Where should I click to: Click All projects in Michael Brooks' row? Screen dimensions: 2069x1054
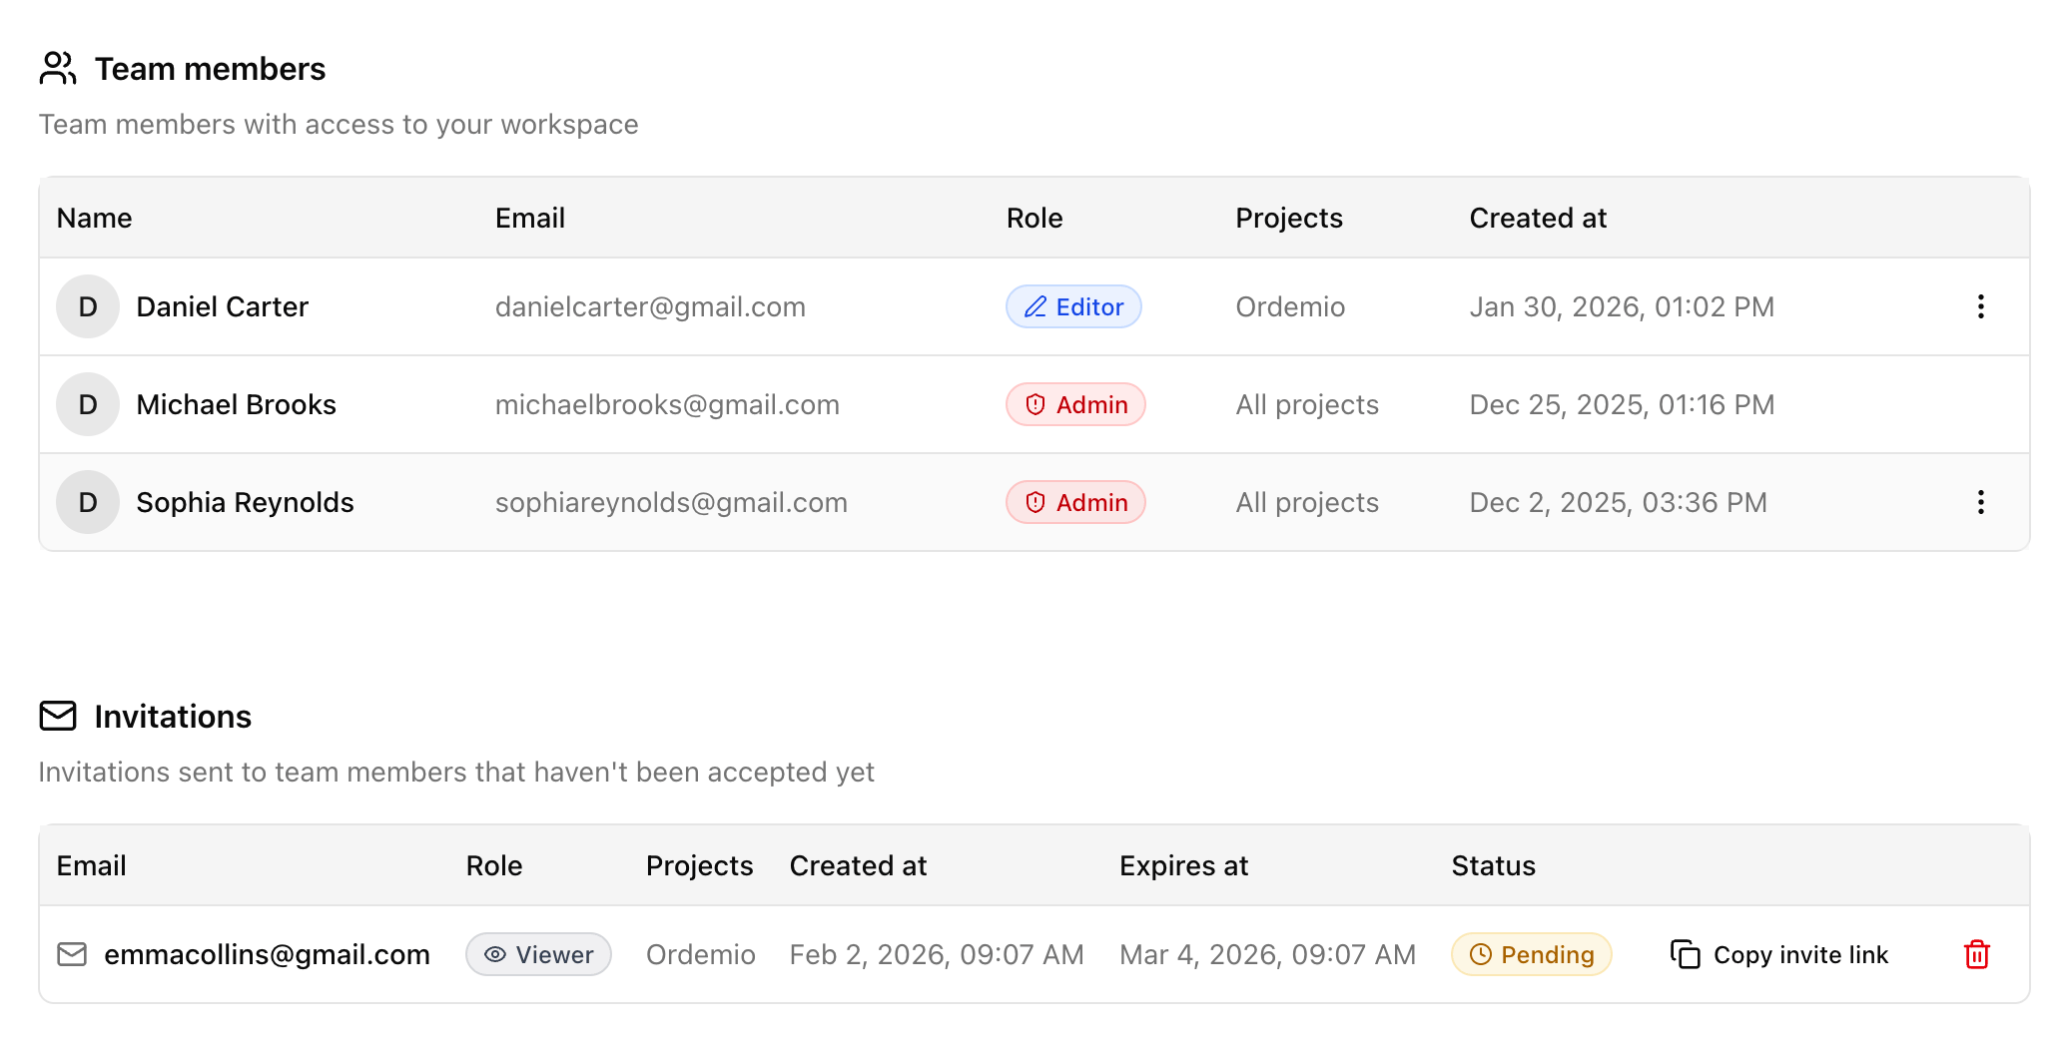pos(1307,404)
